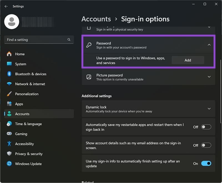Turn off use my sign-in info toggle
This screenshot has width=222, height=183.
tap(206, 164)
